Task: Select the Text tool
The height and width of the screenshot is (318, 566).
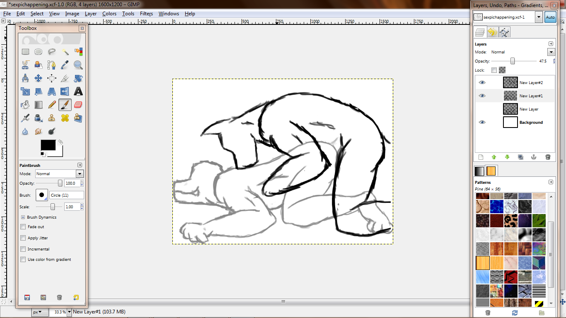Action: pos(78,92)
